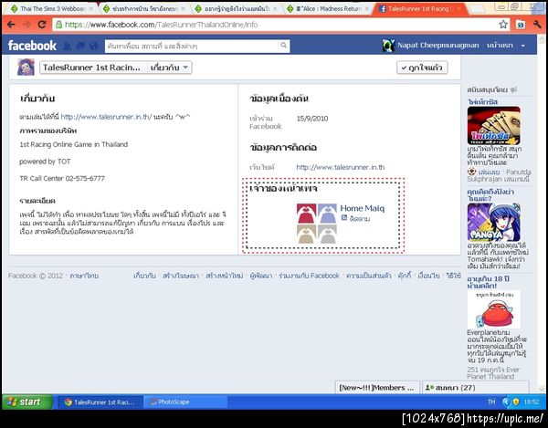The height and width of the screenshot is (428, 548).
Task: Switch to the second browser tab
Action: 144,9
